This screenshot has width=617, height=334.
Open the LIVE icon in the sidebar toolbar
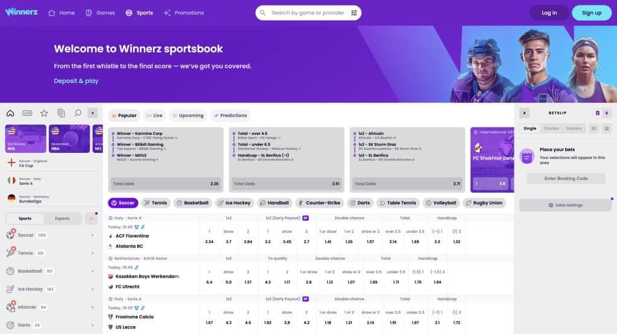(27, 113)
